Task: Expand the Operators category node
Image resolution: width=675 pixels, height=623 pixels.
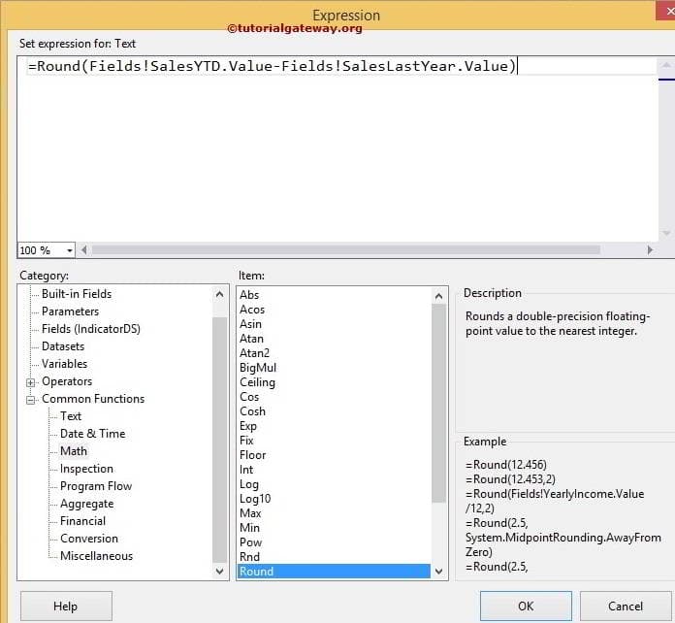Action: coord(31,382)
